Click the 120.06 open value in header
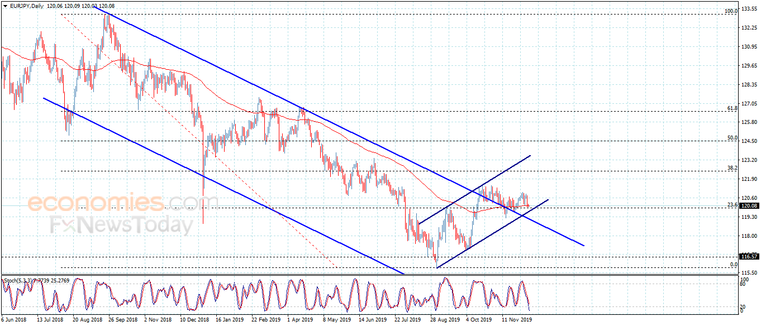Viewport: 761px width, 326px height. click(x=55, y=6)
